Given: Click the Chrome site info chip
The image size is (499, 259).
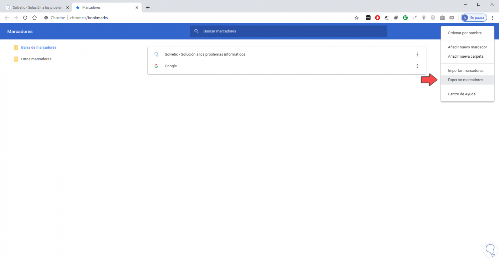Looking at the screenshot, I should (x=55, y=18).
